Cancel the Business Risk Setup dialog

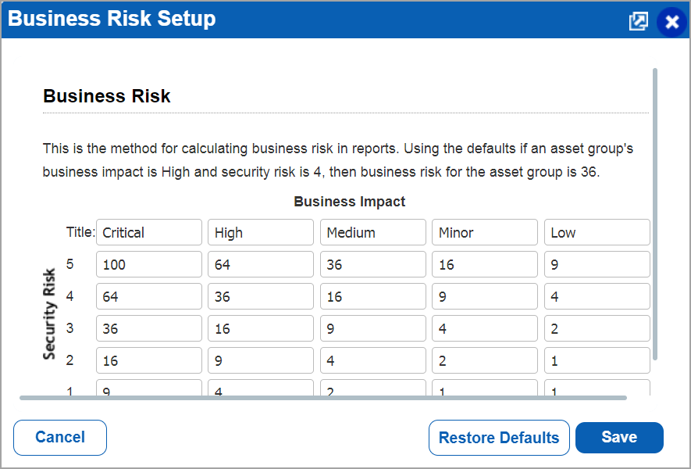[x=59, y=437]
